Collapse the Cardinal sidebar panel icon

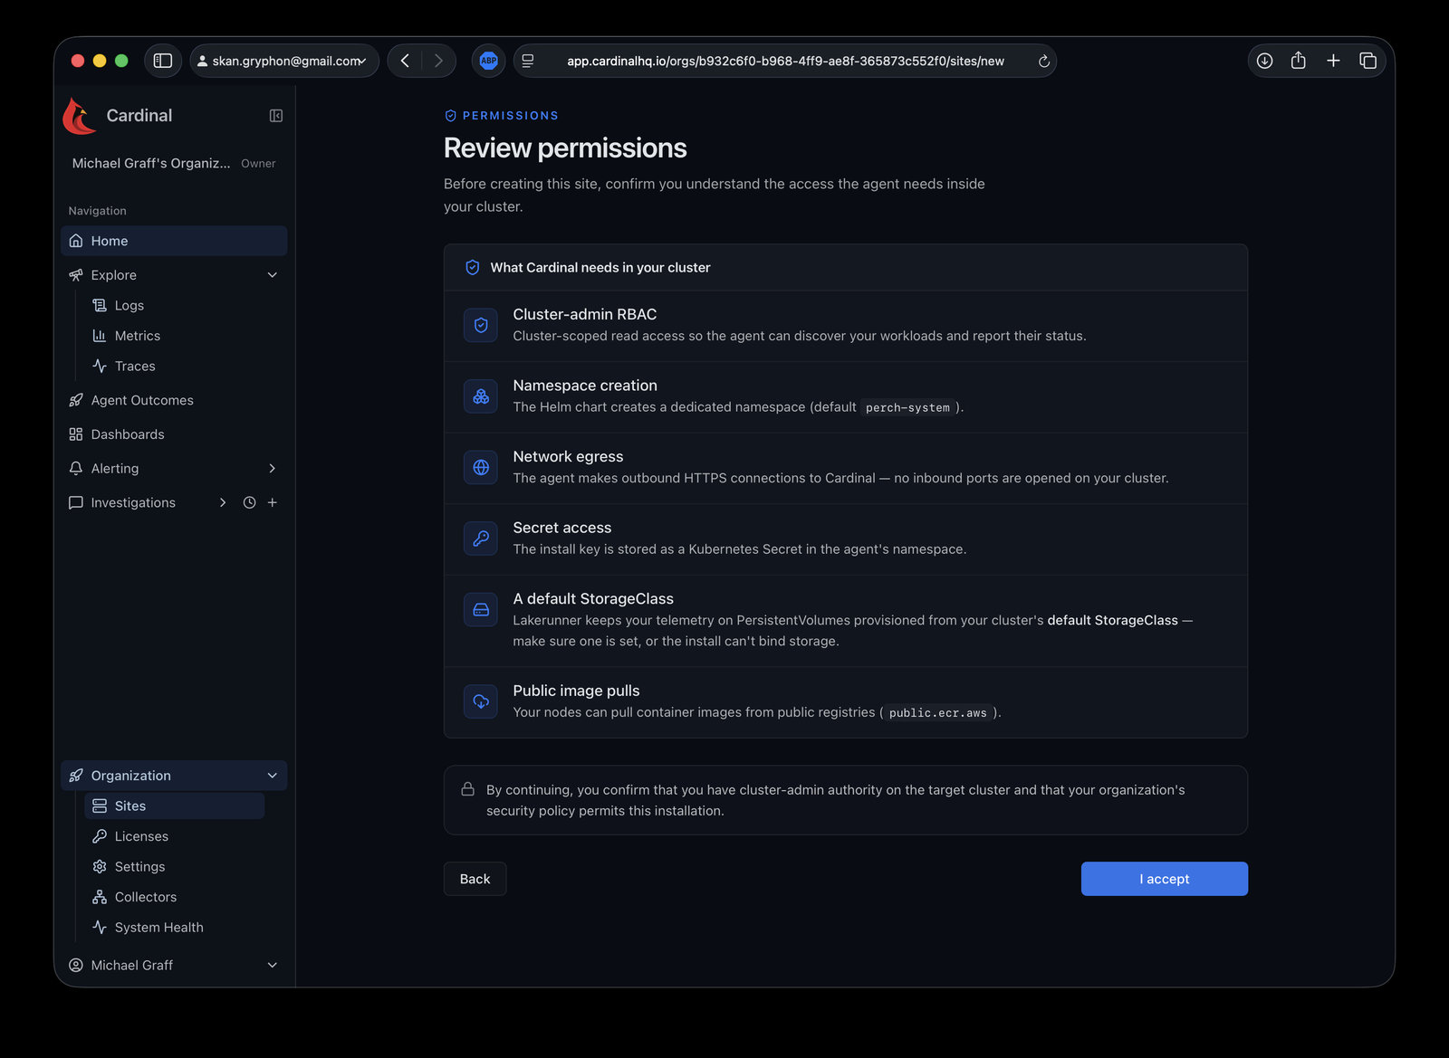click(x=276, y=116)
